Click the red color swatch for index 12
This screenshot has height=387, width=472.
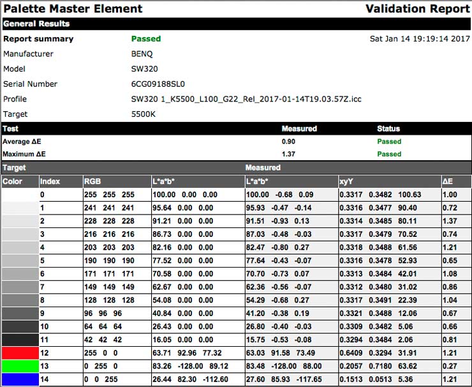[20, 353]
